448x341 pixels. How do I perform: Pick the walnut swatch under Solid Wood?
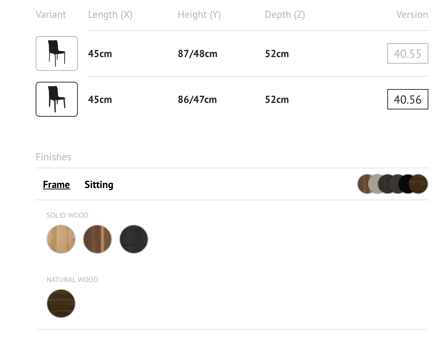[97, 239]
